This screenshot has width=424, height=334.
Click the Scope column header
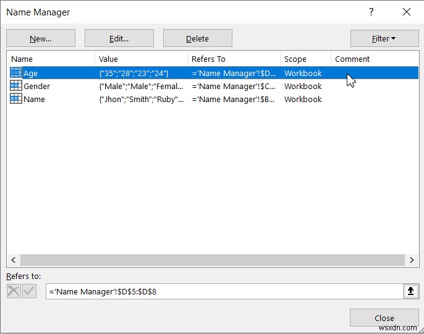[x=305, y=59]
